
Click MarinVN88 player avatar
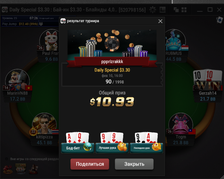[18, 80]
